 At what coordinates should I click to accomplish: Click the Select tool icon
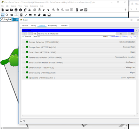[3, 15]
